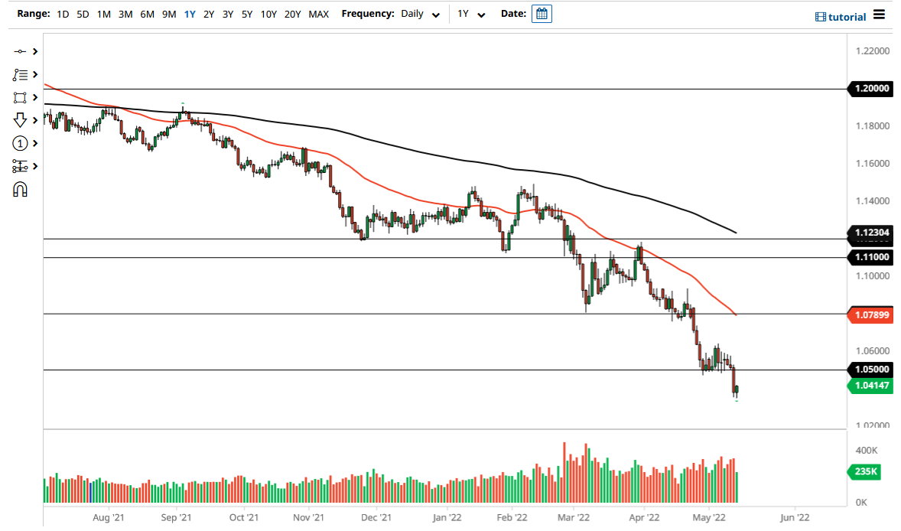The image size is (901, 531).
Task: Open the measurement tool
Action: [19, 166]
